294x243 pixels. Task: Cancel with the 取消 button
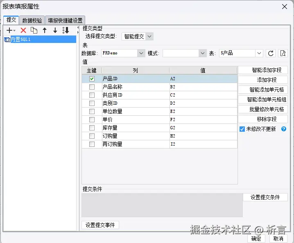point(278,239)
